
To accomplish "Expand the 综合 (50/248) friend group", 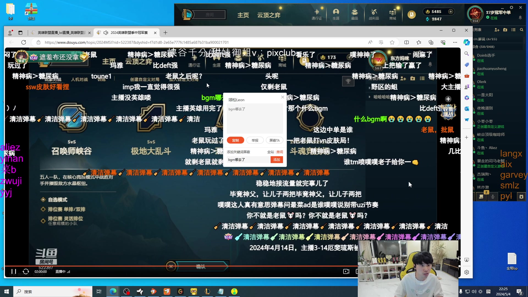I will point(484,47).
